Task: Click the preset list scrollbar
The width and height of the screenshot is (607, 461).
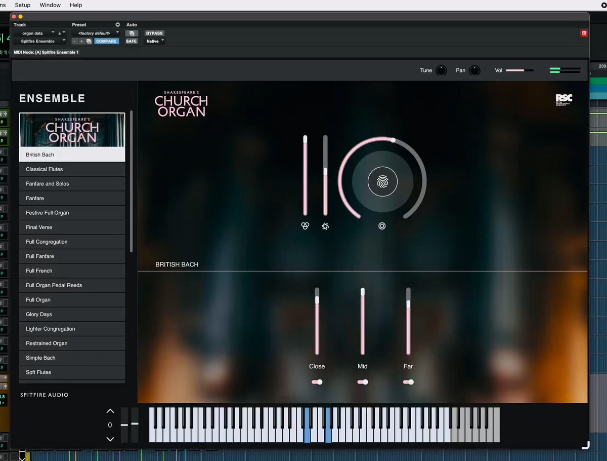Action: pyautogui.click(x=132, y=181)
